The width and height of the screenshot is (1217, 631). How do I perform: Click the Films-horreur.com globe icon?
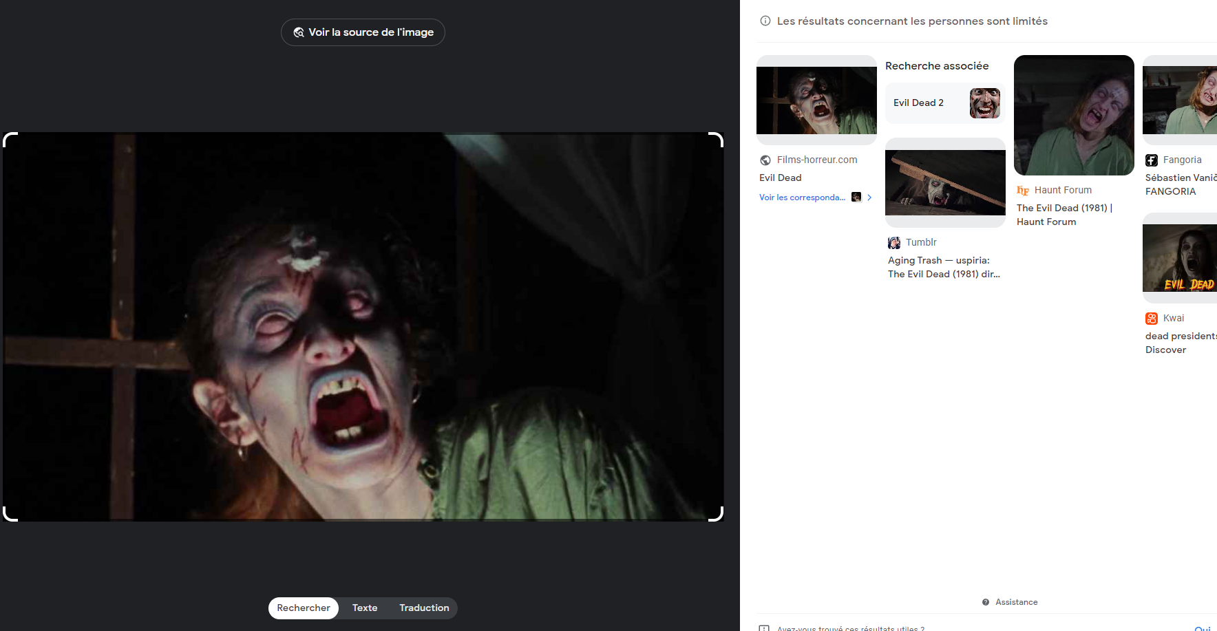click(x=765, y=160)
